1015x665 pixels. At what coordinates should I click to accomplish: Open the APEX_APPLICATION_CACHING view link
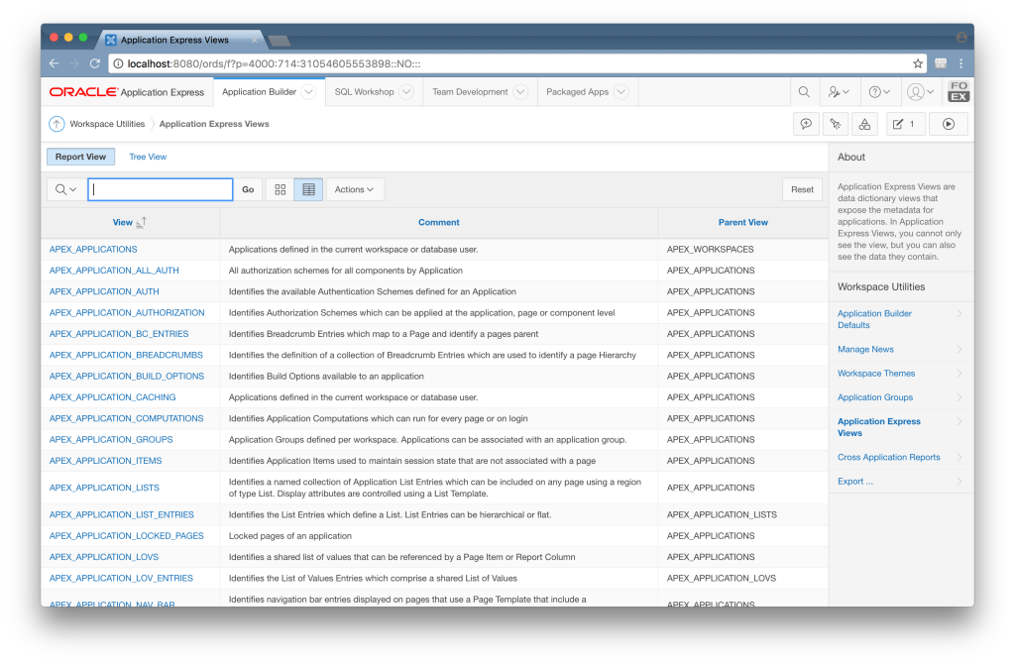113,397
